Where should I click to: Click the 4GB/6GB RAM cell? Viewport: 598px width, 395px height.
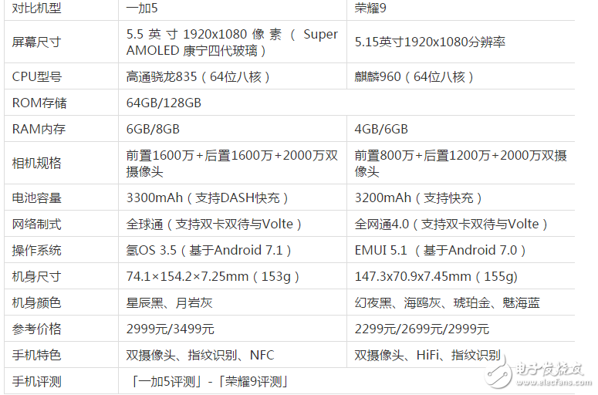(381, 129)
